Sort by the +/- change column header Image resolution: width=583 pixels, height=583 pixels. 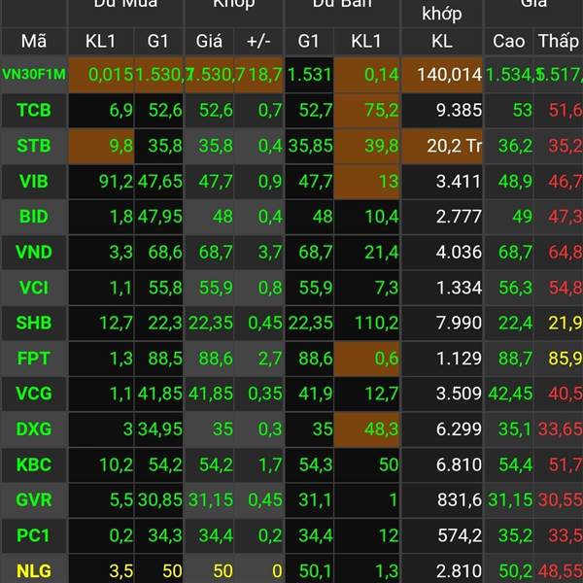click(258, 41)
